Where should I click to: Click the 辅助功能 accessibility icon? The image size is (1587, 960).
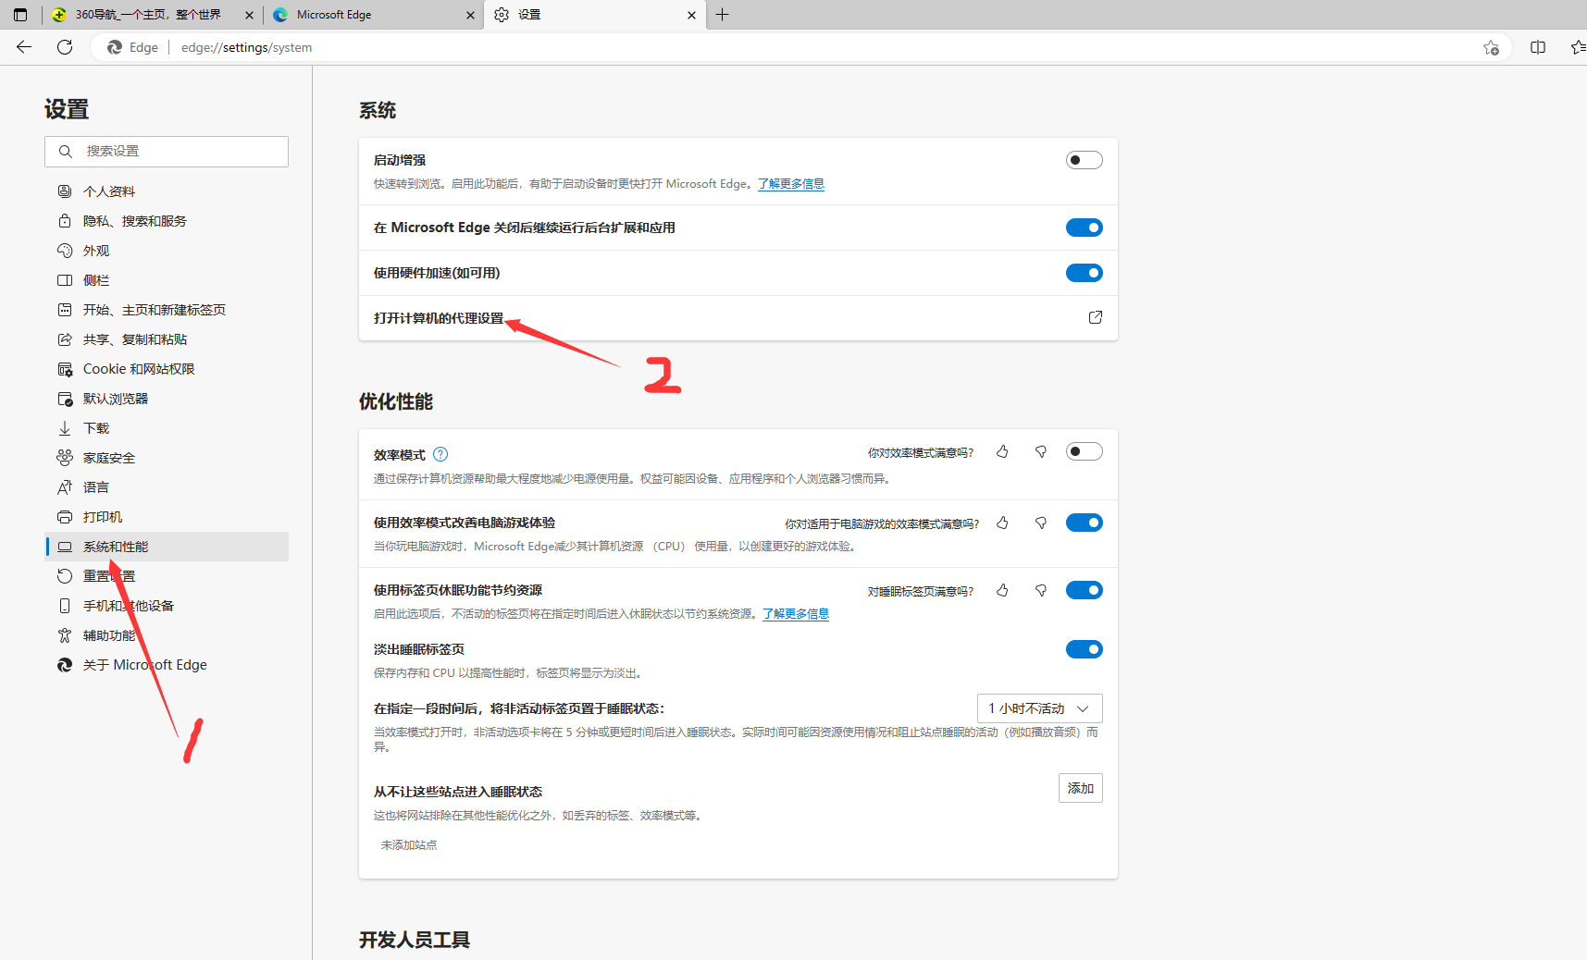(65, 635)
